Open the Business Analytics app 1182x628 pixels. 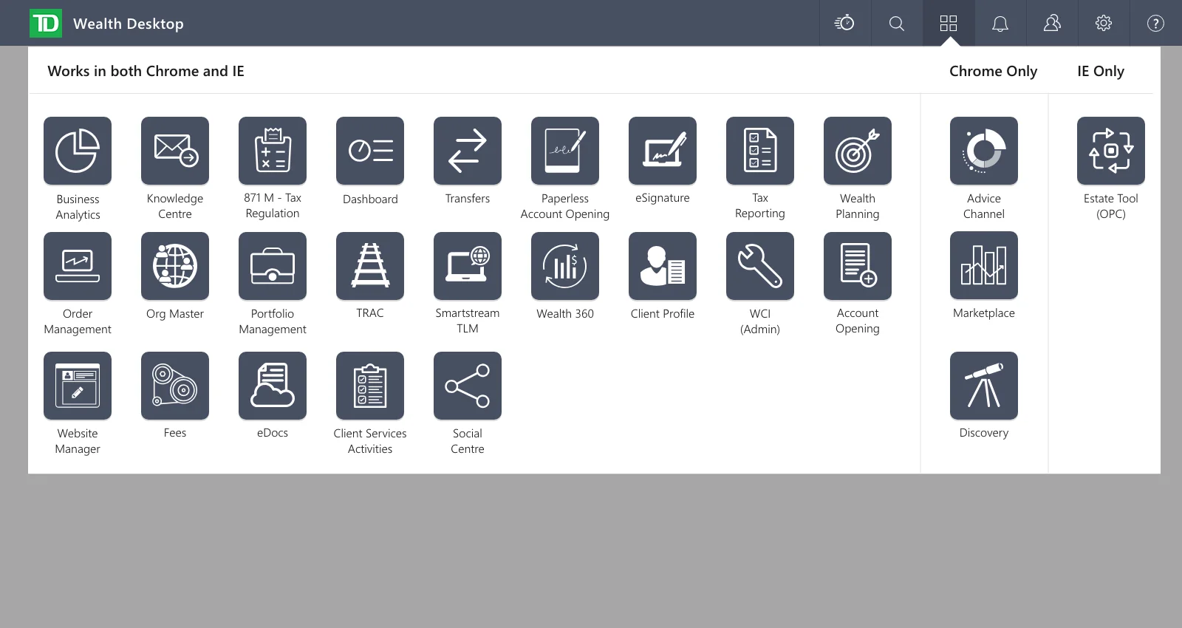click(78, 151)
